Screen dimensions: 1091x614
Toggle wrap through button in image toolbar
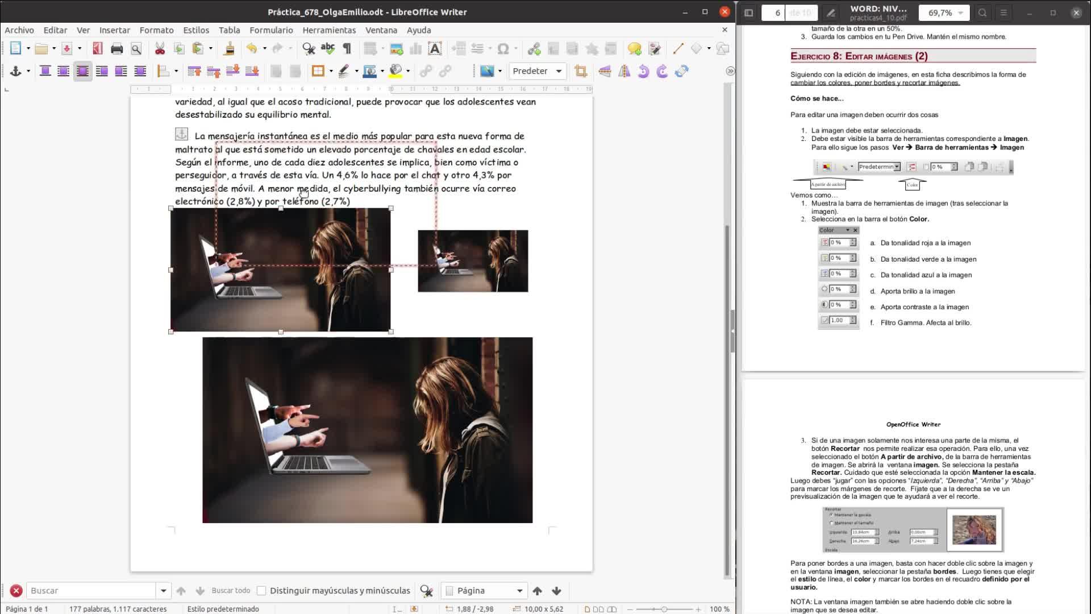click(x=140, y=71)
